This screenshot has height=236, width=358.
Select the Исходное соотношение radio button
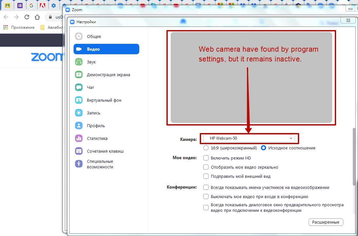pos(264,148)
